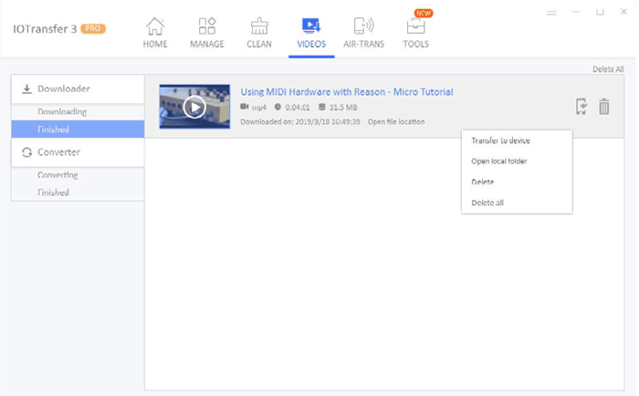Open the hamburger menu in title bar
639x396 pixels.
coord(551,13)
